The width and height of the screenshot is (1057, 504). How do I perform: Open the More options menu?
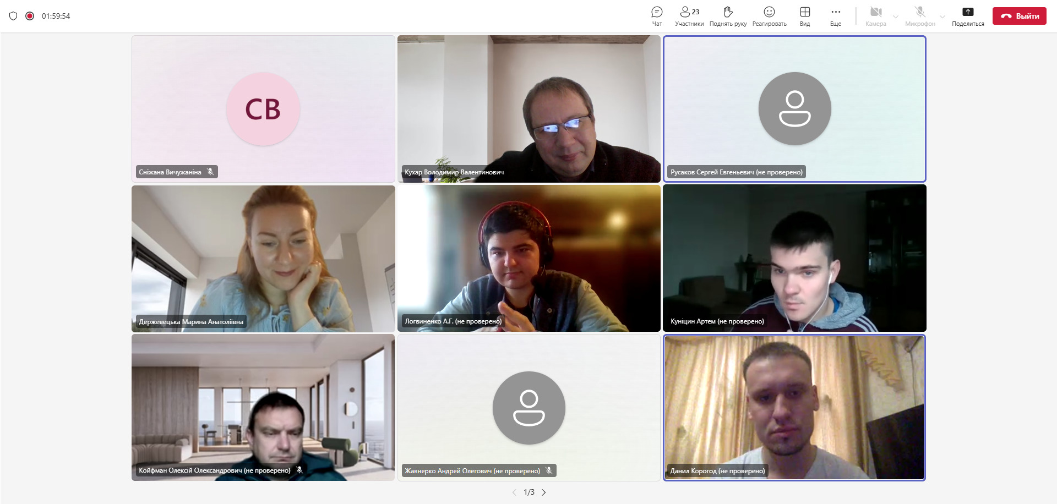tap(836, 15)
